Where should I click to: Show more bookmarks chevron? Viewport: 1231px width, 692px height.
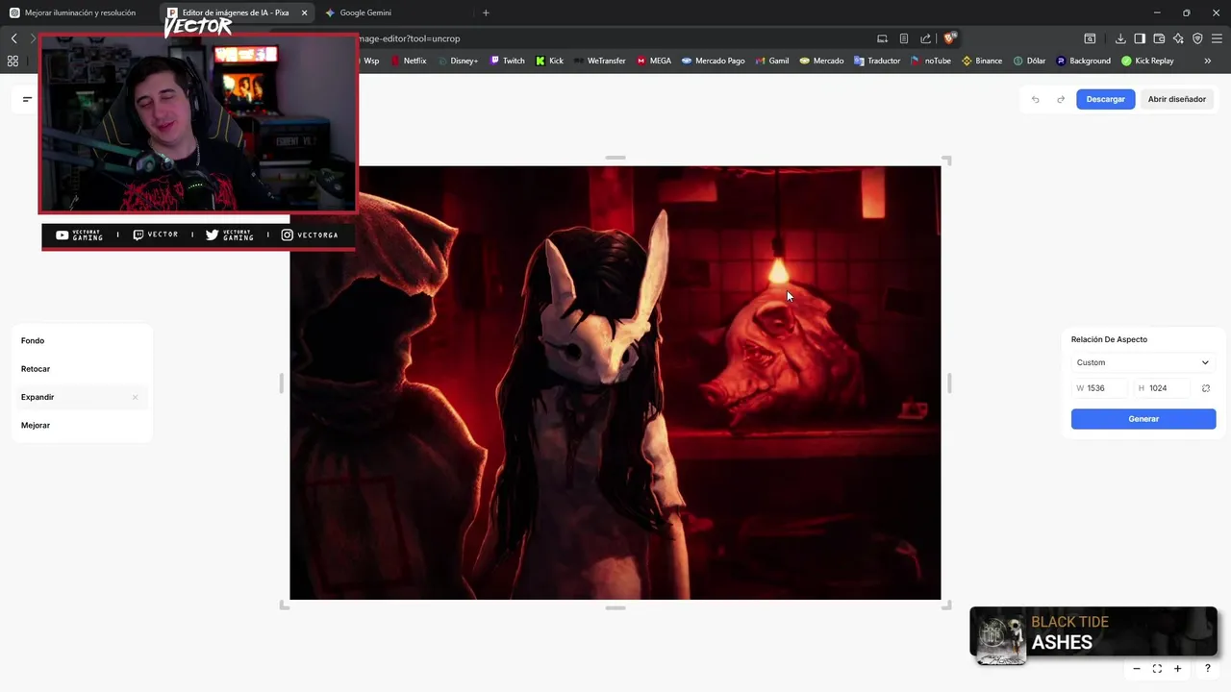(1208, 61)
